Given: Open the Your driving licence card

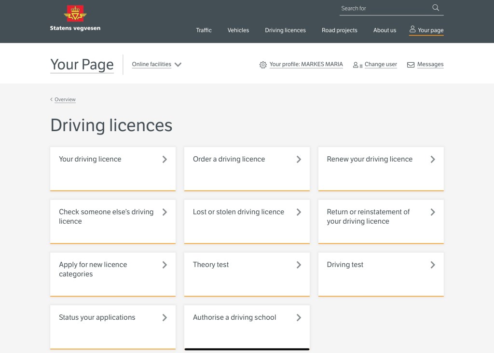Looking at the screenshot, I should (113, 168).
